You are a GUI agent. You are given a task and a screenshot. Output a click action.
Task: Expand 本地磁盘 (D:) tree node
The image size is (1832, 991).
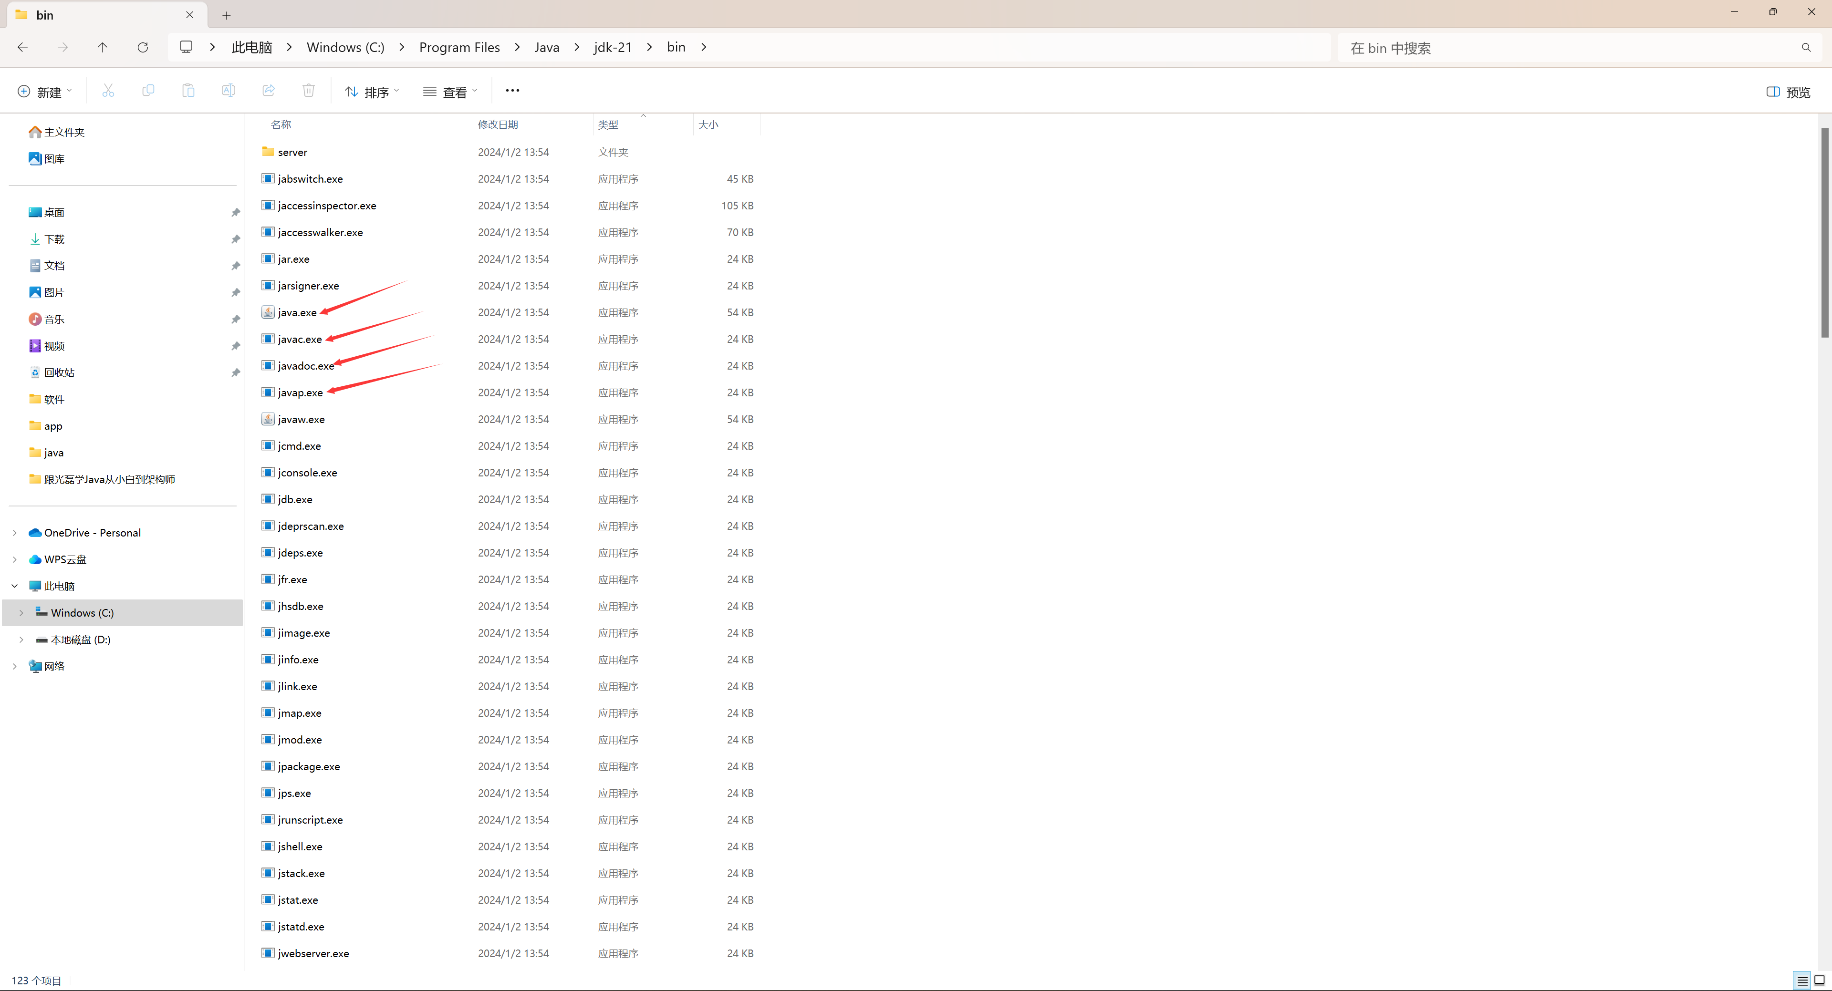21,639
